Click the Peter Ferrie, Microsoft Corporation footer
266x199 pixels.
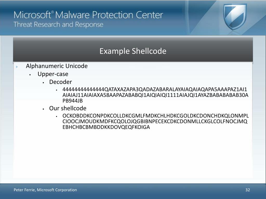tap(45, 190)
